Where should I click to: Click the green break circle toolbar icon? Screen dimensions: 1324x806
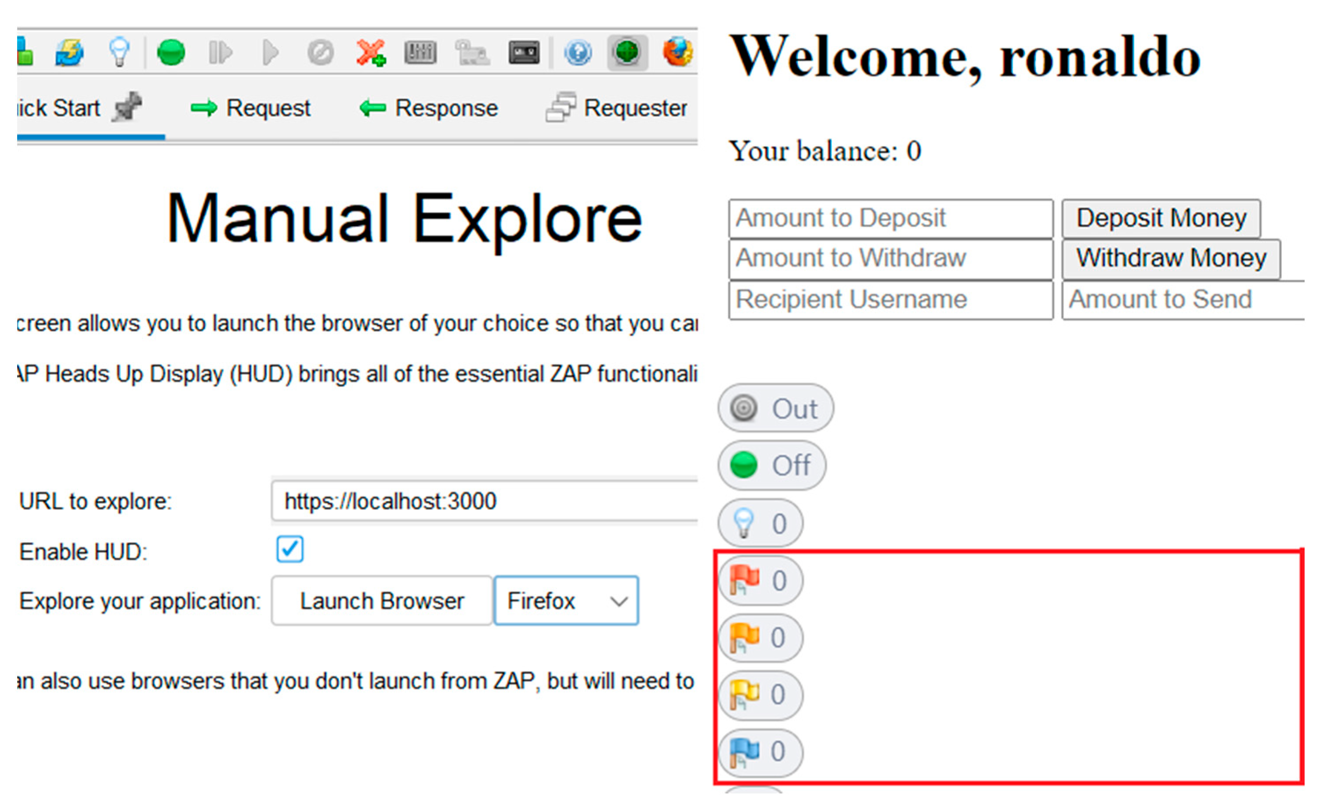click(171, 53)
